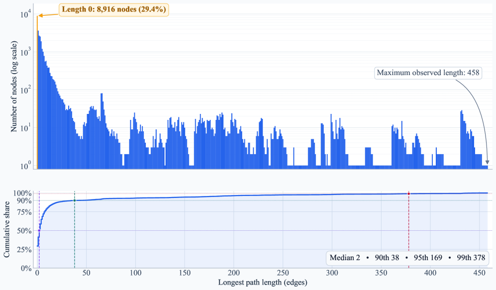Image resolution: width=496 pixels, height=290 pixels.
Task: Click the x-axis tick labeled 150
Action: tap(185, 273)
